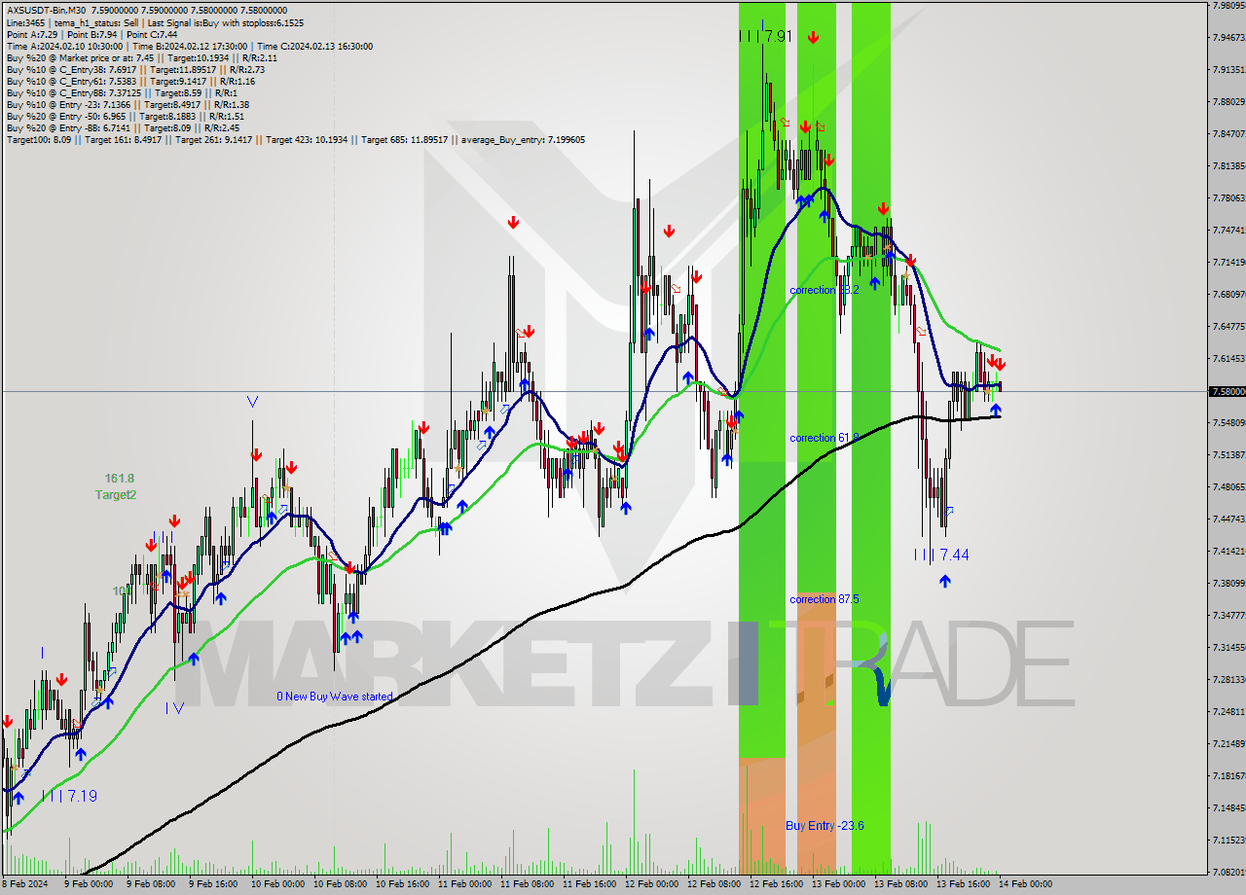Click the 7.5480 price axis label
The width and height of the screenshot is (1246, 895).
pos(1228,422)
